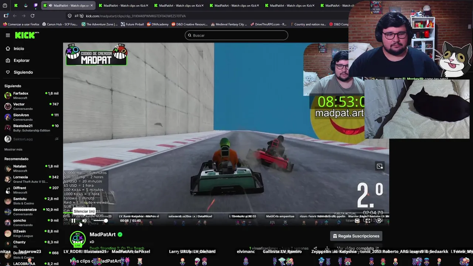473x266 pixels.
Task: Click MadPatArt live avatar
Action: 78,239
